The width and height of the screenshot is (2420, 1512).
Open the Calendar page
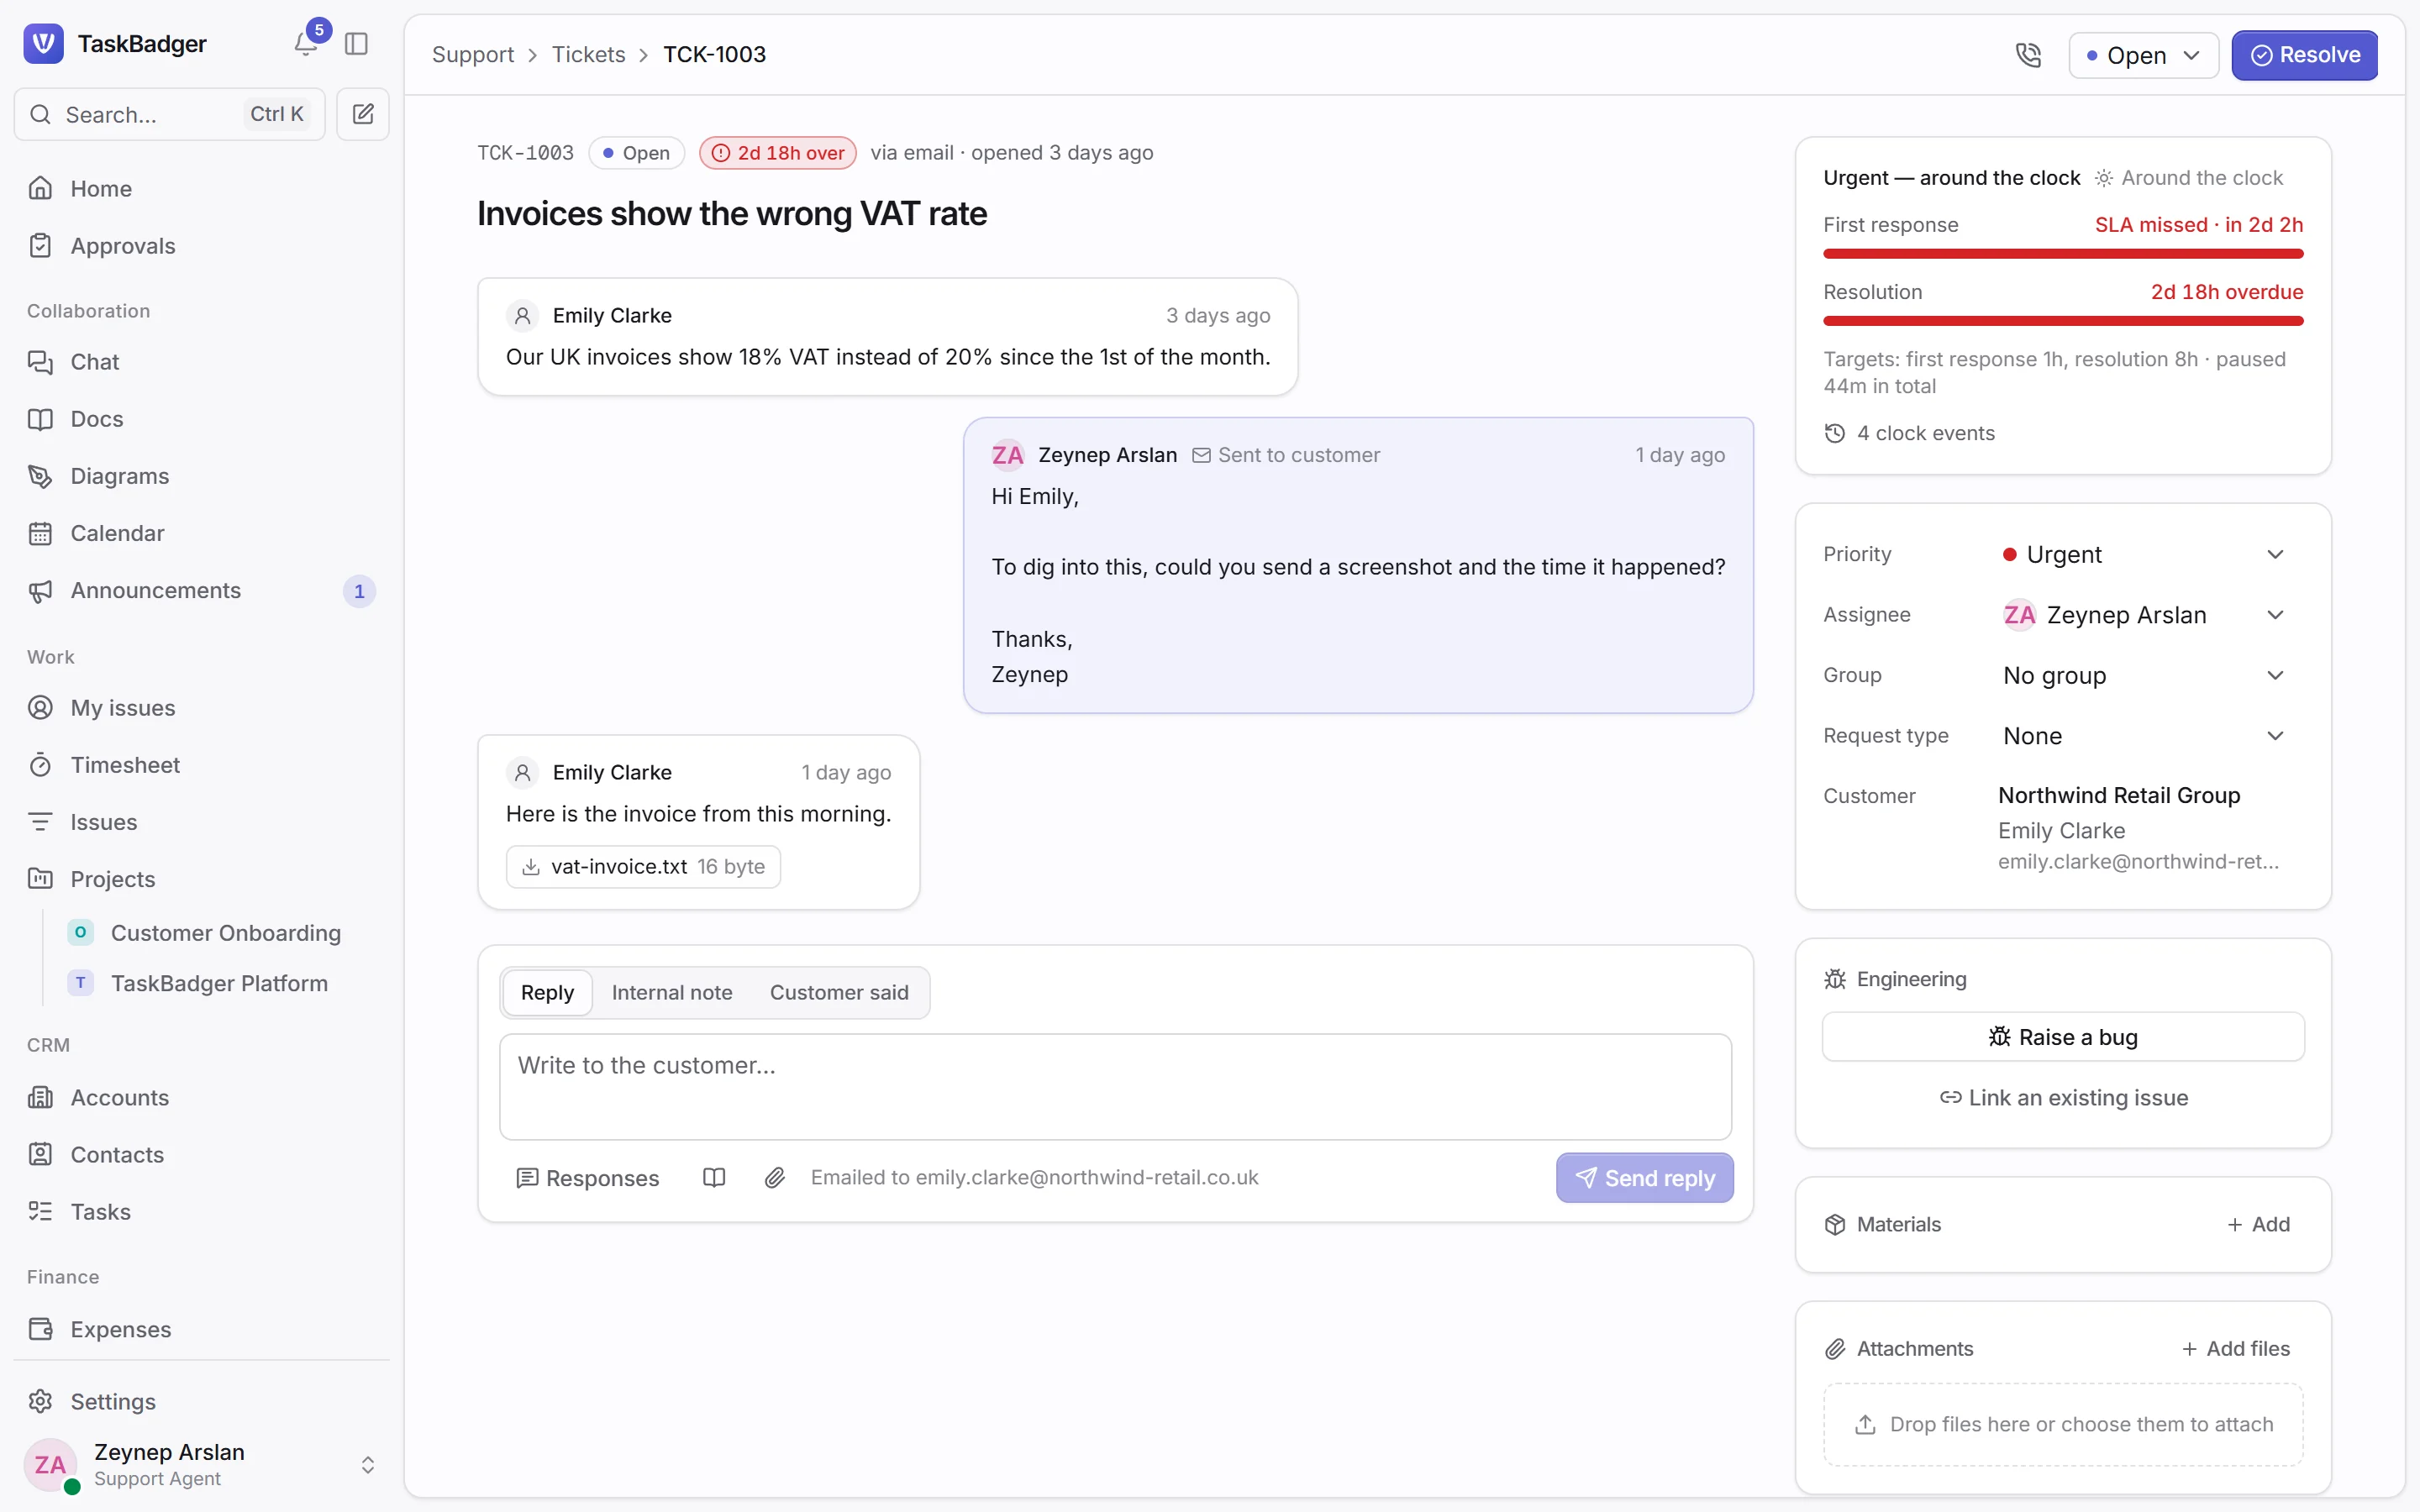pyautogui.click(x=201, y=533)
